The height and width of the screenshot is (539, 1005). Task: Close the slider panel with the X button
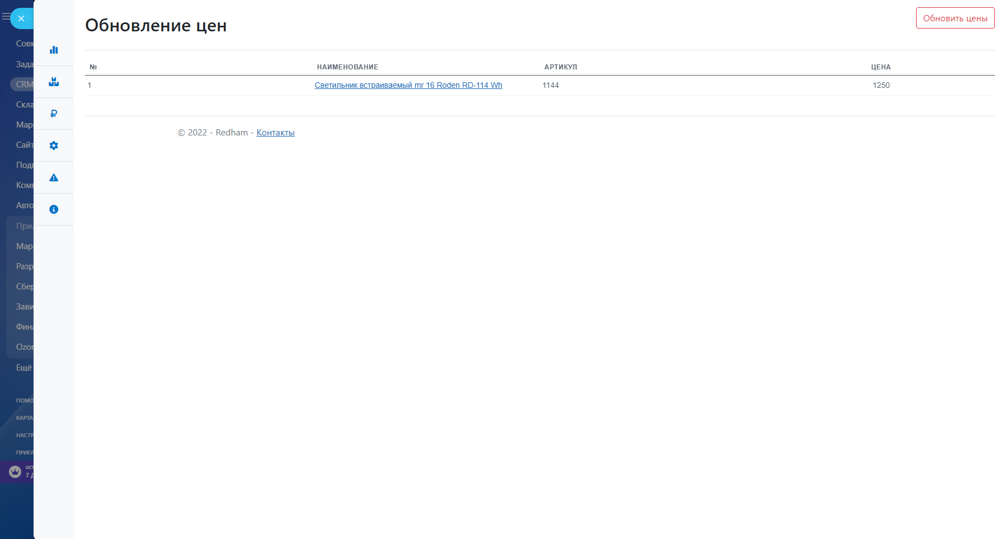tap(21, 18)
